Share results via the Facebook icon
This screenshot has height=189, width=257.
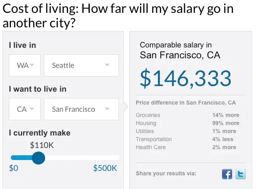click(227, 174)
